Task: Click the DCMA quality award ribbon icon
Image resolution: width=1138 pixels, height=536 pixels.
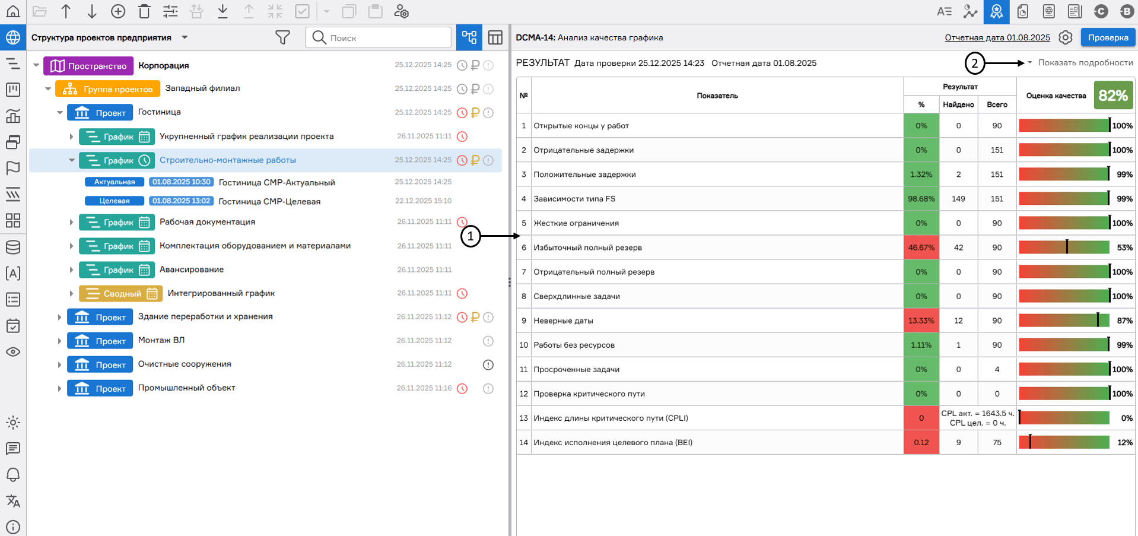Action: pyautogui.click(x=996, y=11)
